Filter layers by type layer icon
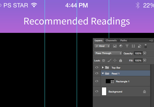 click(127, 46)
